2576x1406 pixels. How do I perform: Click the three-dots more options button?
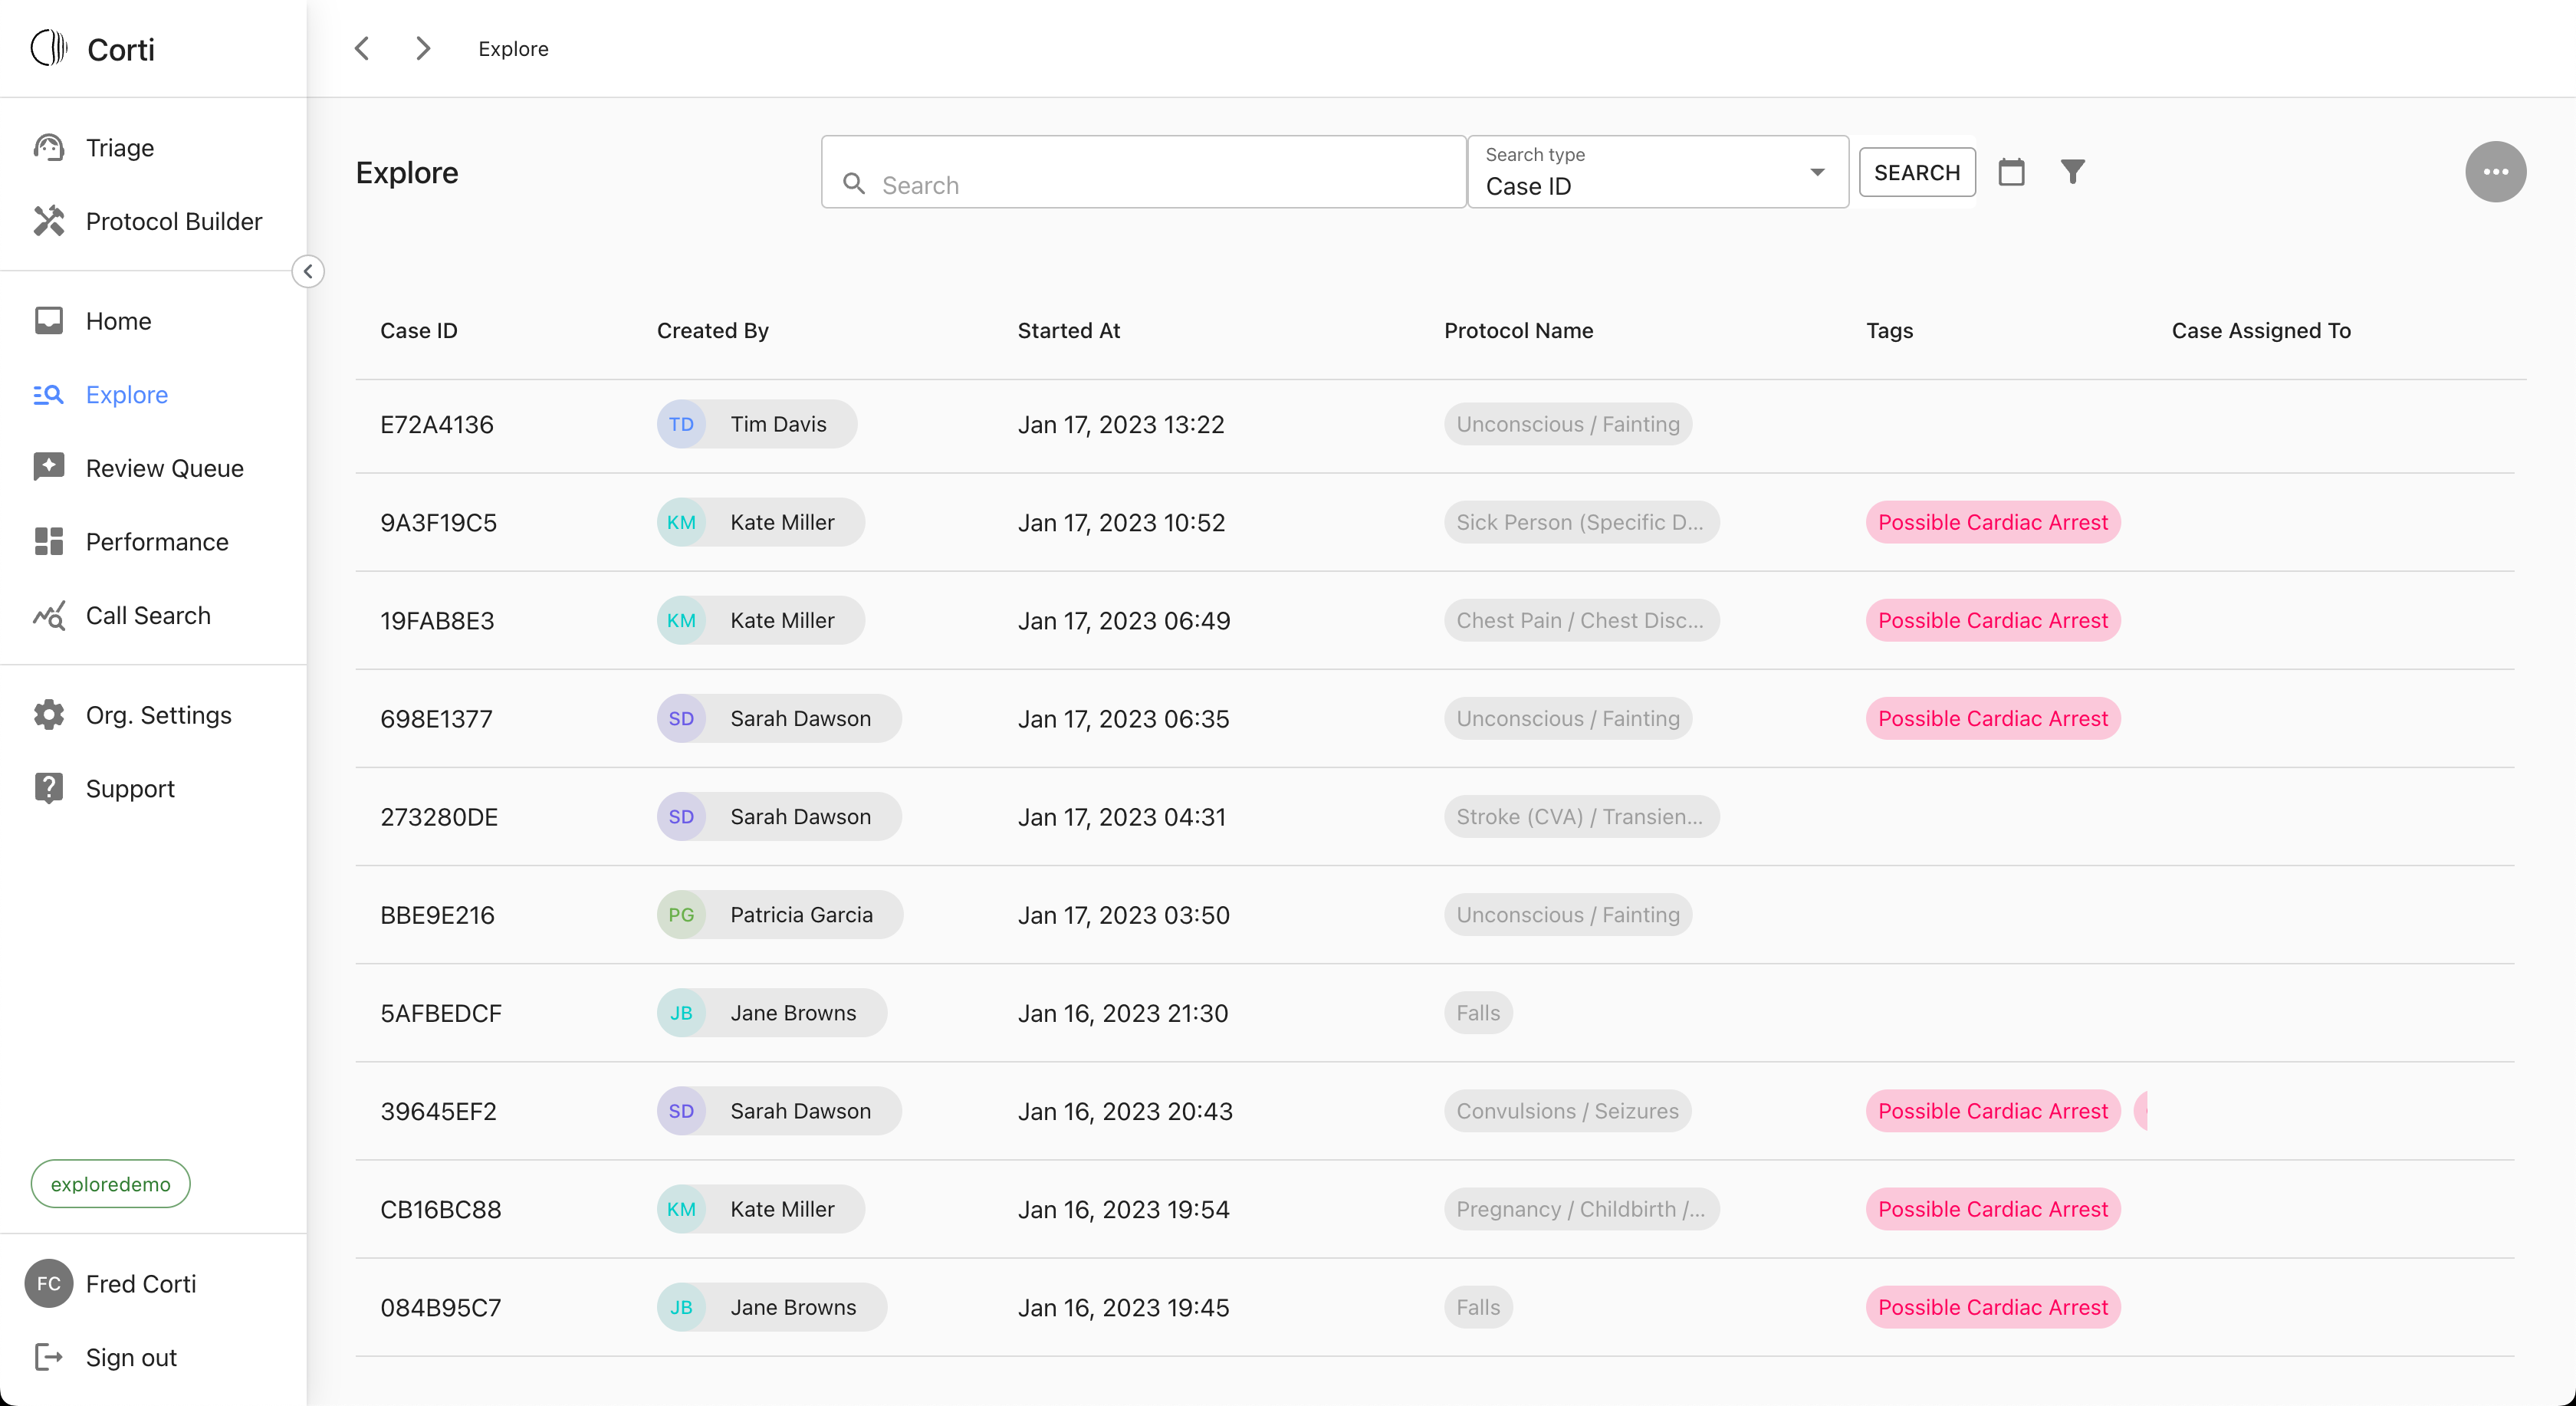point(2495,172)
